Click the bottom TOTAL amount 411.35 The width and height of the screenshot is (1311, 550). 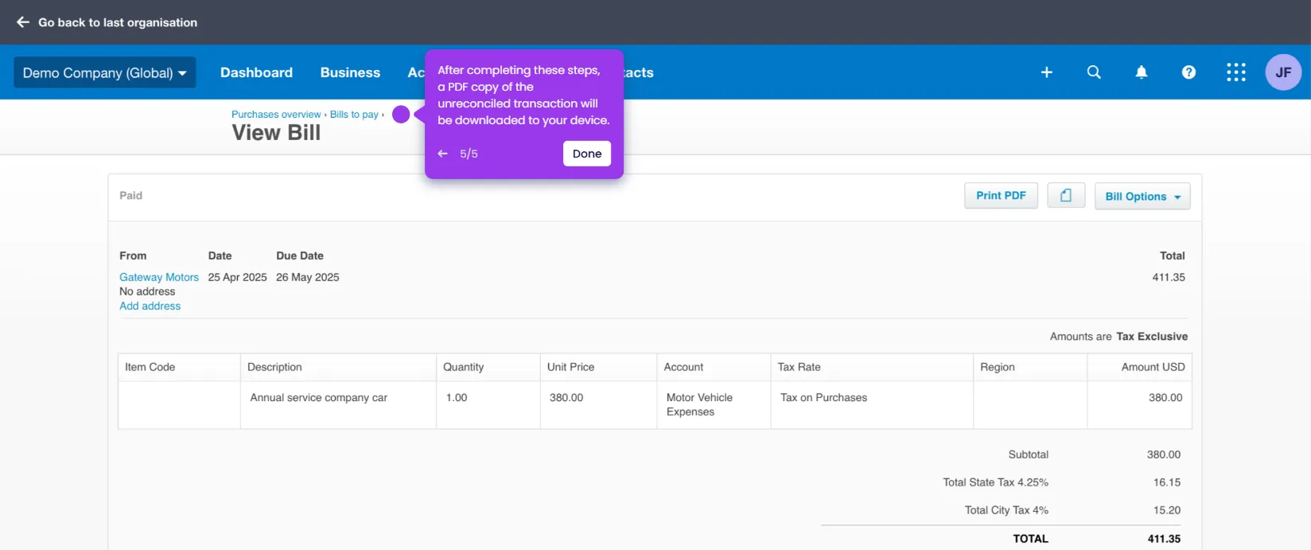pyautogui.click(x=1164, y=539)
